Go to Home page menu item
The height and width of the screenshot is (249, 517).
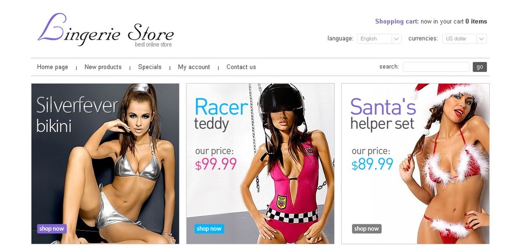[x=53, y=67]
